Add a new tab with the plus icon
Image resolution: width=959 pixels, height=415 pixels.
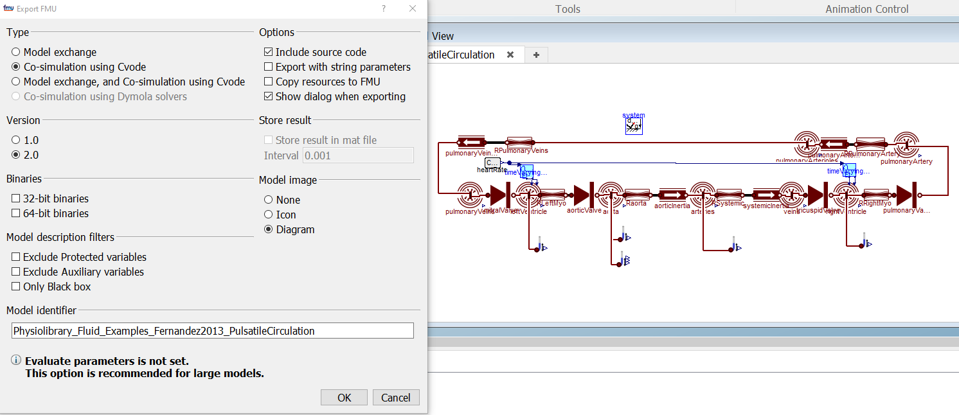point(536,55)
